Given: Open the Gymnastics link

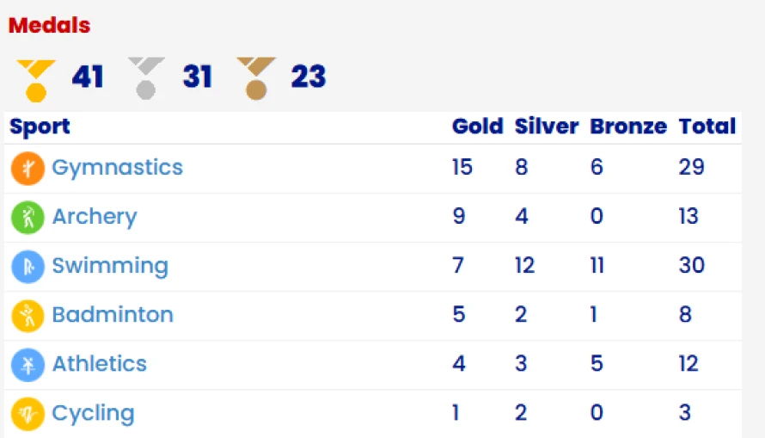Looking at the screenshot, I should pyautogui.click(x=118, y=168).
